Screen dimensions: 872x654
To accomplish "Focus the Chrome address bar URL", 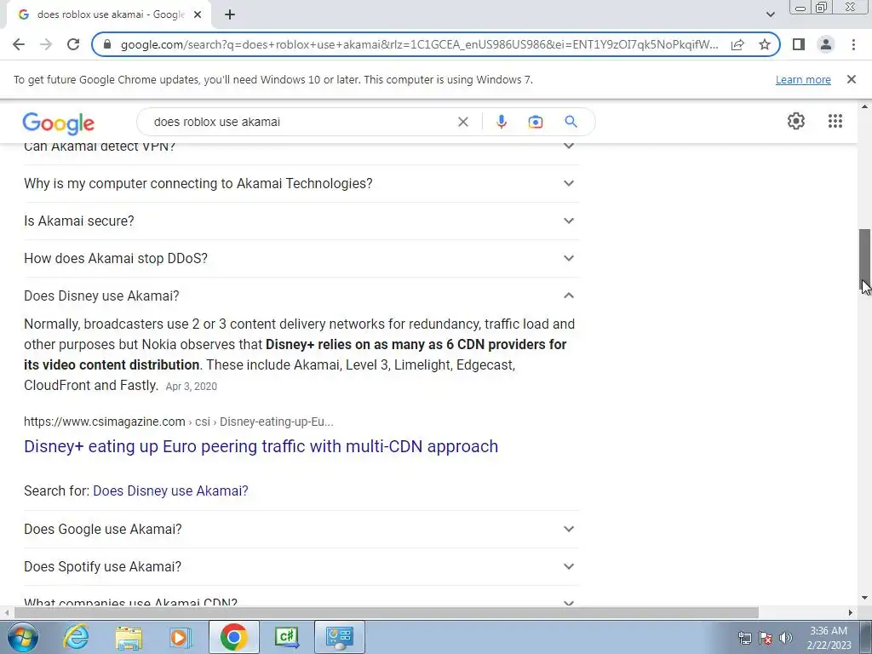I will click(419, 44).
